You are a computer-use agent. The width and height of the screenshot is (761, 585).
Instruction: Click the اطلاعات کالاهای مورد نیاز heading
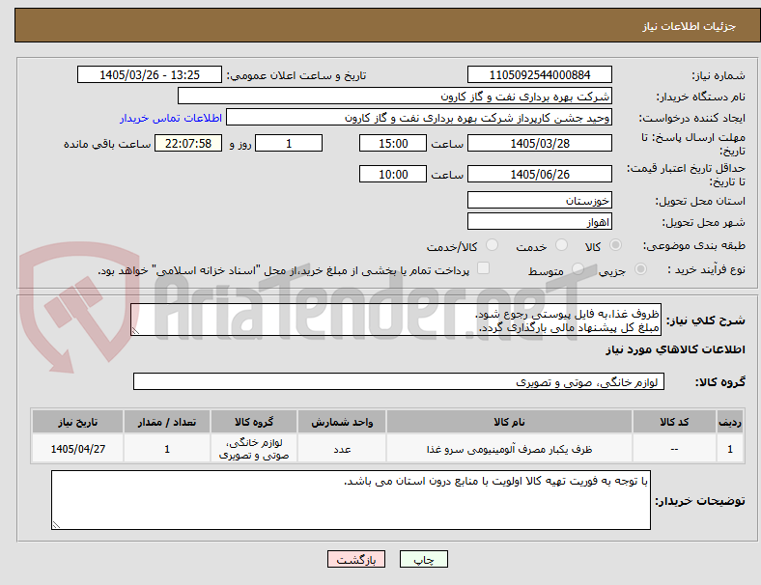[x=675, y=349]
